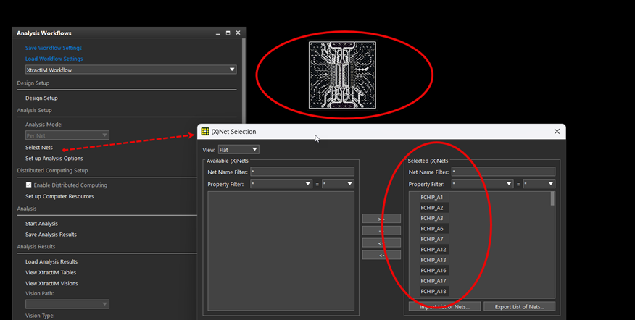
Task: Open Select Nets in Analysis Setup
Action: tap(39, 148)
